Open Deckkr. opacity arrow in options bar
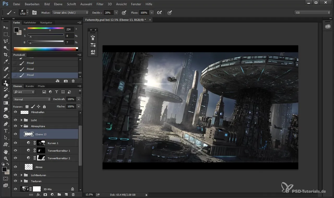Image resolution: width=334 pixels, height=198 pixels. (116, 13)
